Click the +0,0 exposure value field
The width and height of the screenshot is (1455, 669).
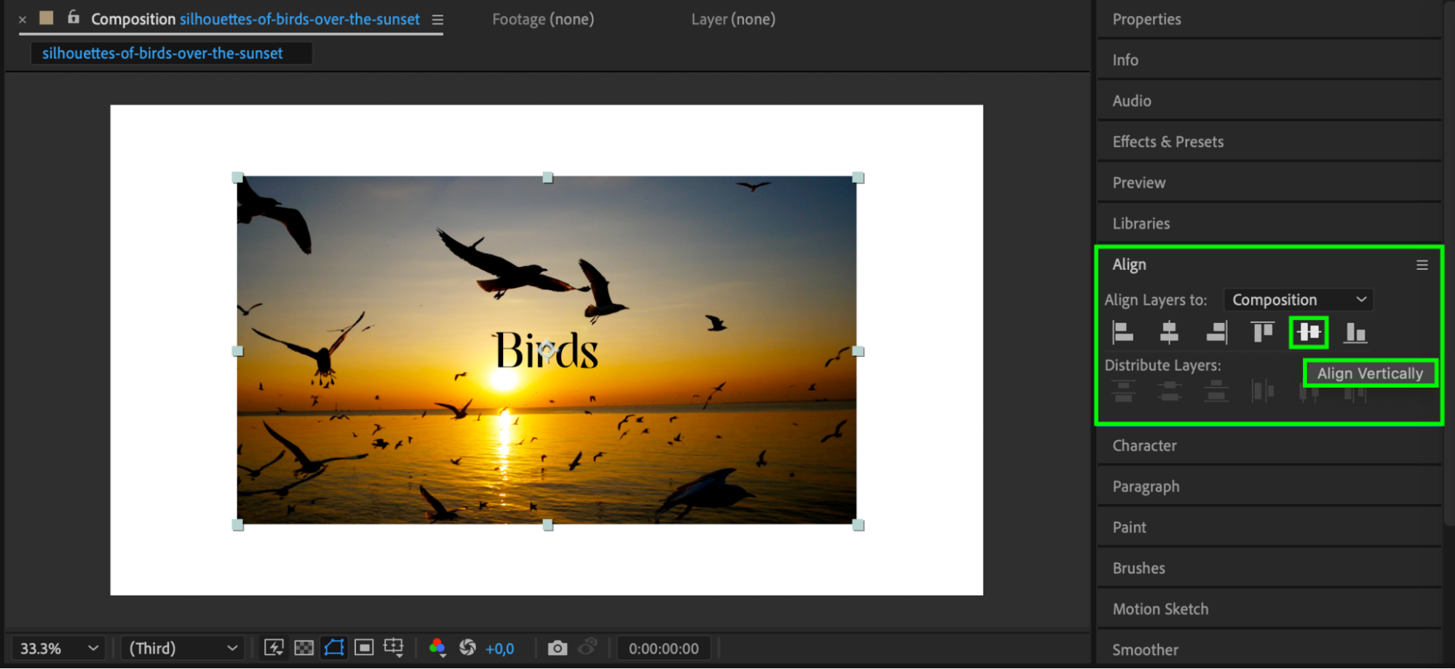(500, 649)
